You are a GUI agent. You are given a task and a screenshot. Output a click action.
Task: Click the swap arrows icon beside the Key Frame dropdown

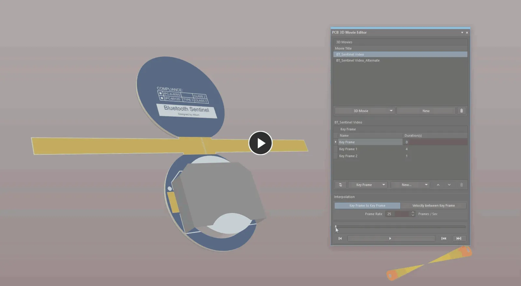click(x=340, y=185)
